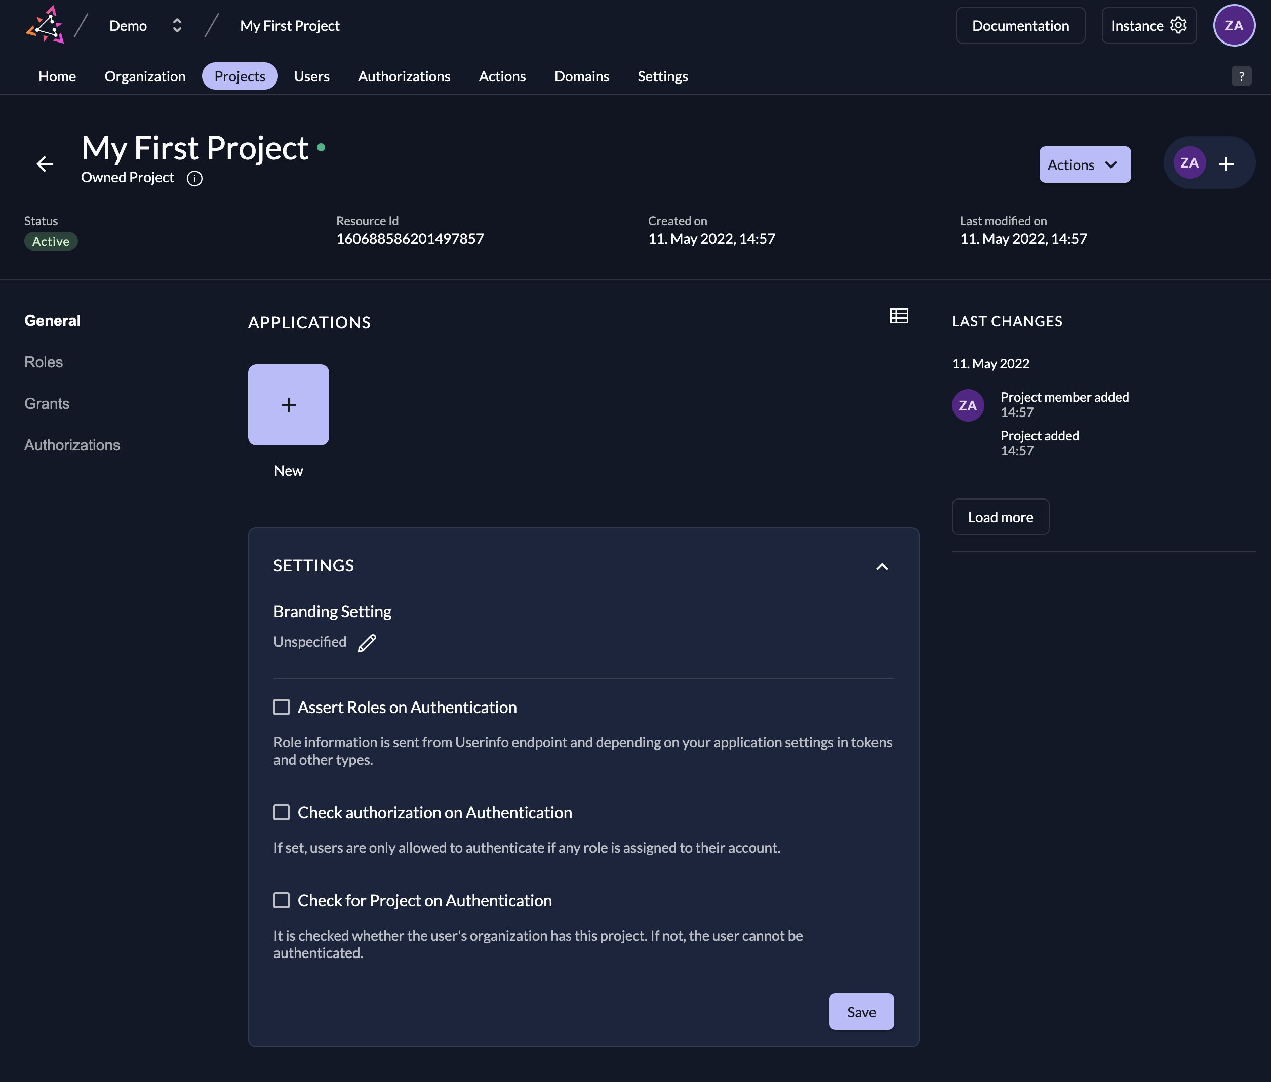
Task: Enable Assert Roles on Authentication
Action: (282, 707)
